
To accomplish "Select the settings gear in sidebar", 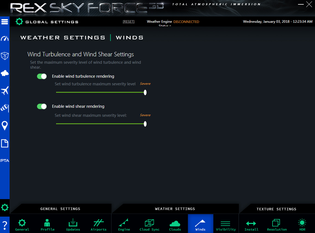I will point(5,208).
